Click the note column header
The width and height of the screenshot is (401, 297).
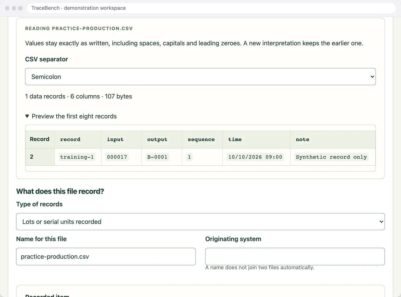coord(333,139)
